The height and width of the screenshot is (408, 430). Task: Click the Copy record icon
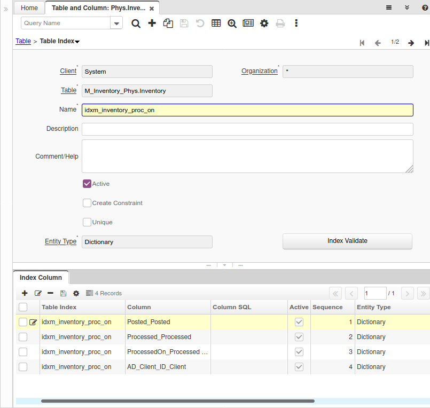pos(168,23)
